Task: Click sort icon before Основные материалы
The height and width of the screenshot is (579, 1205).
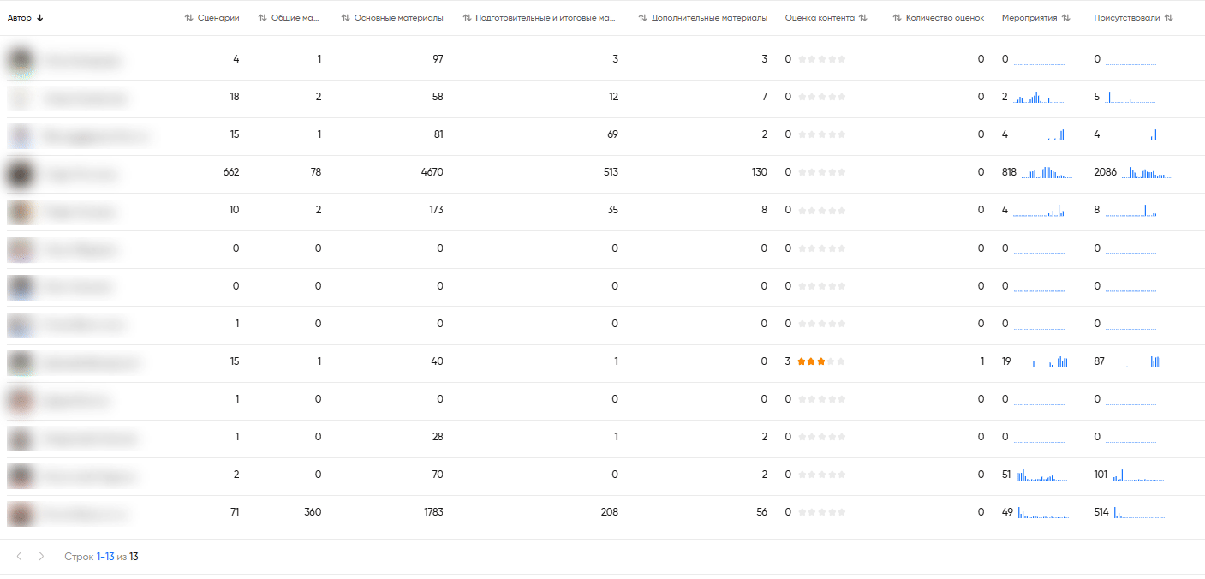Action: 345,18
